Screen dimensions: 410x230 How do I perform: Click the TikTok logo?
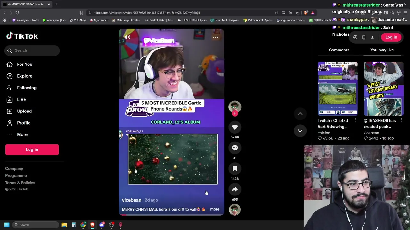pyautogui.click(x=22, y=36)
